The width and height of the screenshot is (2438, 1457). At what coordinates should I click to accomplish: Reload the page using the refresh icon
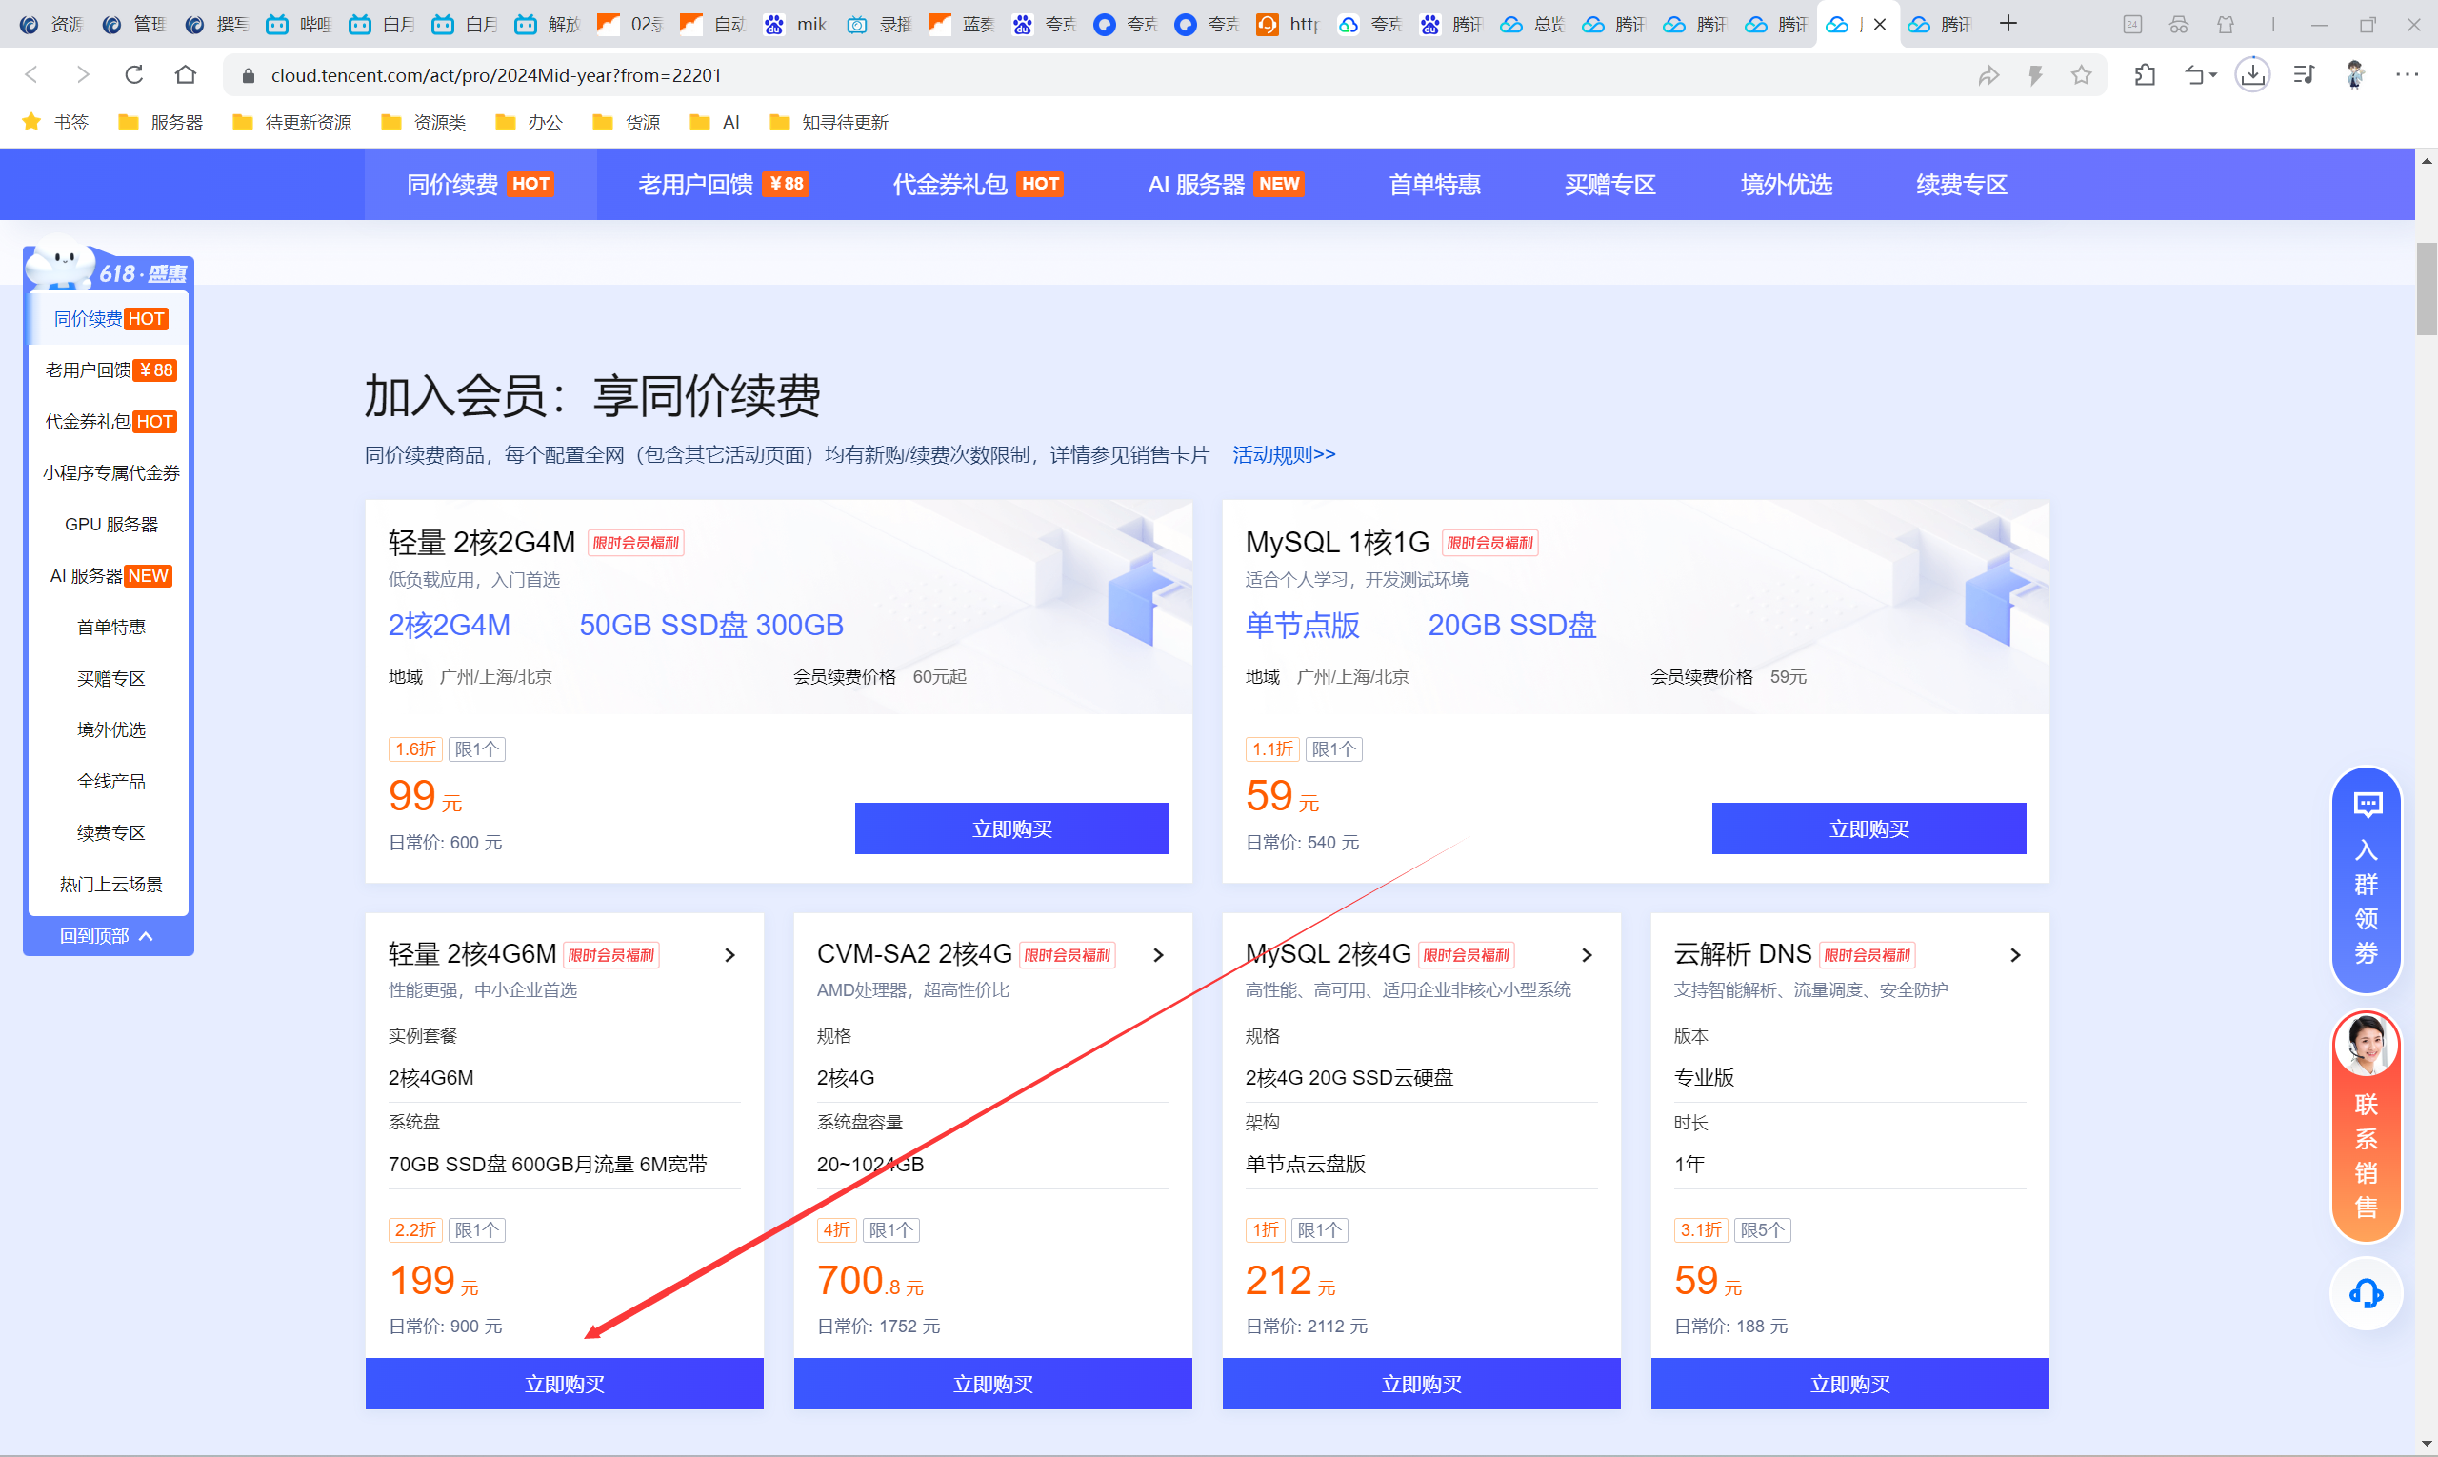click(133, 74)
